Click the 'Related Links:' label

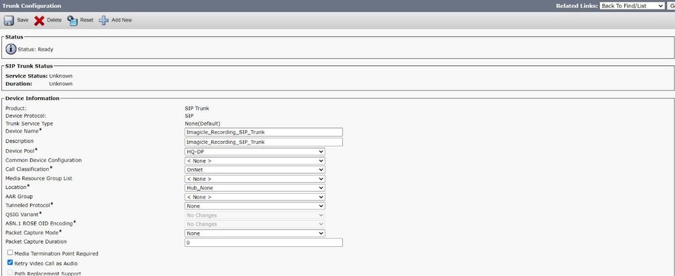point(577,6)
